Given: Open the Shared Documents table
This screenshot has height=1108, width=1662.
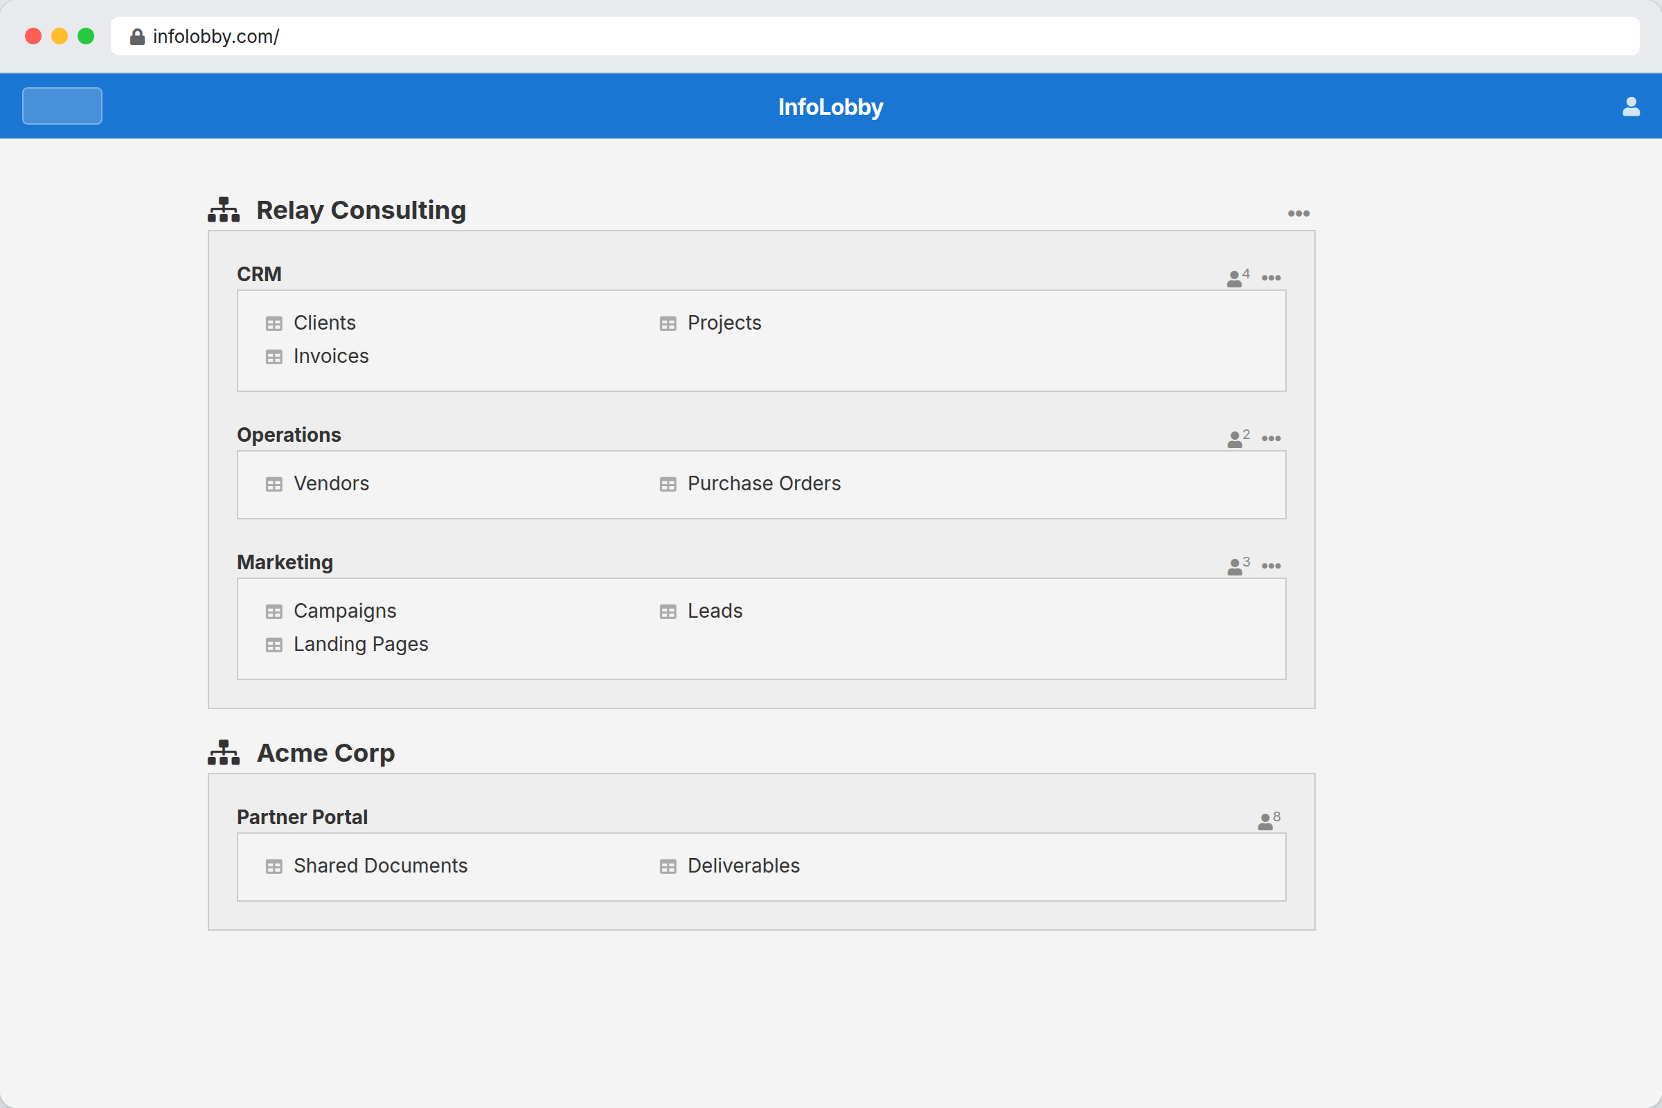Looking at the screenshot, I should [379, 866].
